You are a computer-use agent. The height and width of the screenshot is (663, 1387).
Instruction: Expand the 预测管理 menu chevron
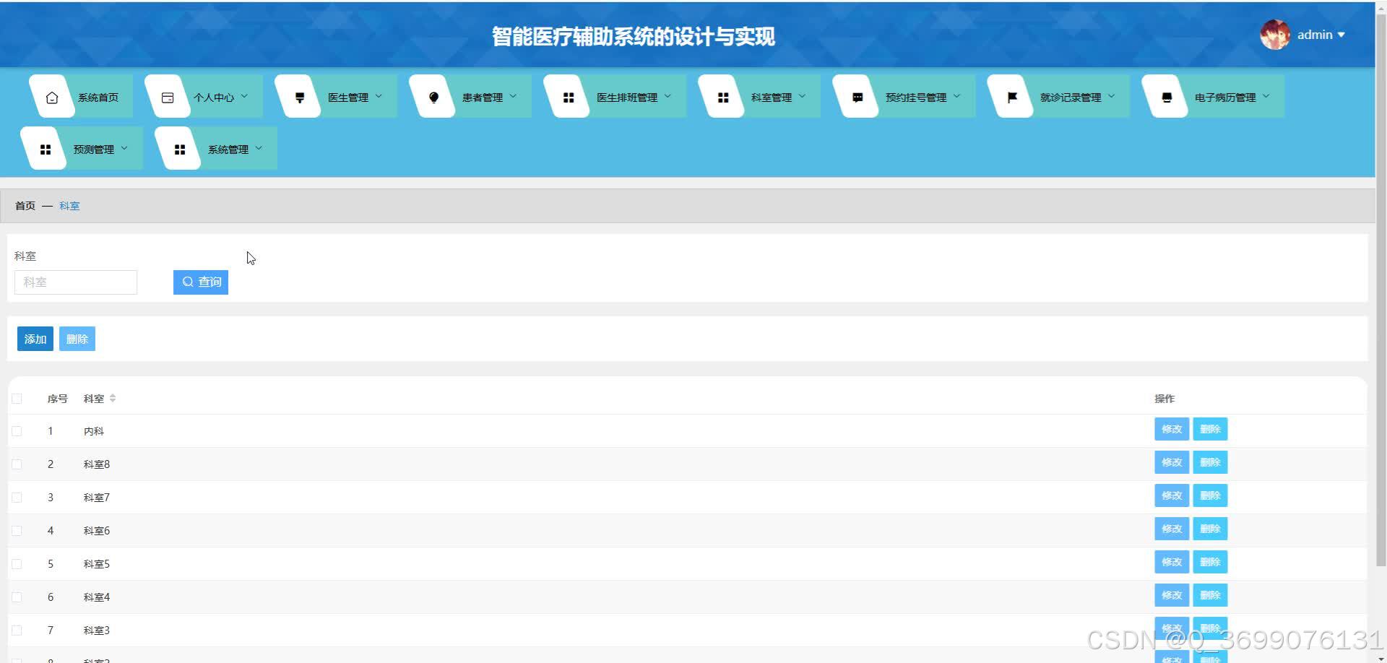coord(124,148)
